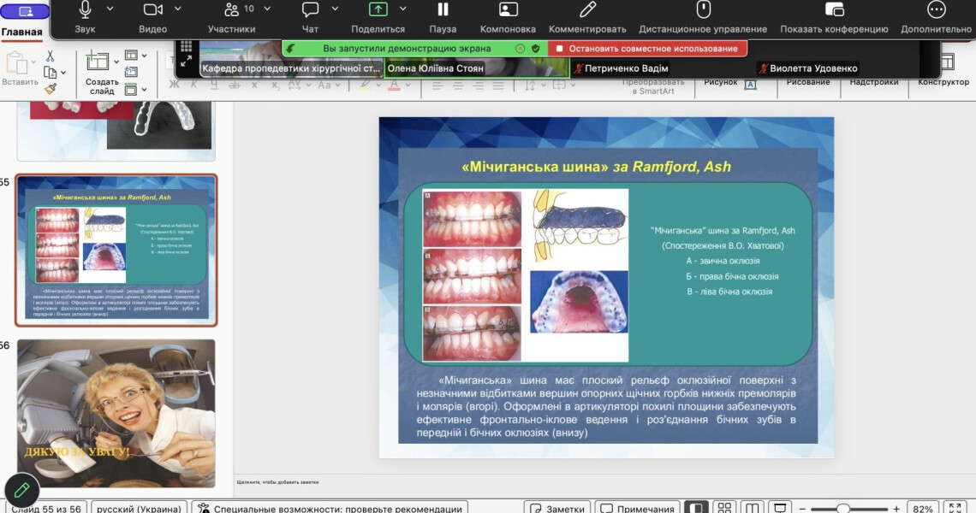Viewport: 976px width, 513px height.
Task: Click Остановить совместное использование red button
Action: pos(647,49)
